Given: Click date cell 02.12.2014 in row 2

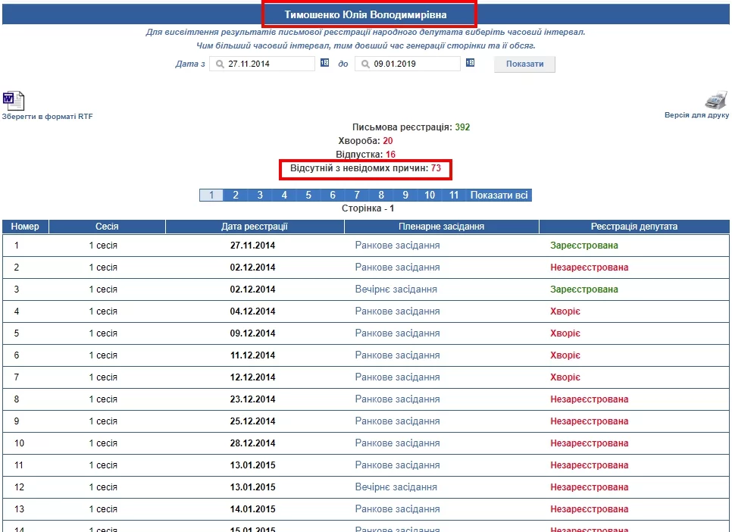Looking at the screenshot, I should point(252,268).
